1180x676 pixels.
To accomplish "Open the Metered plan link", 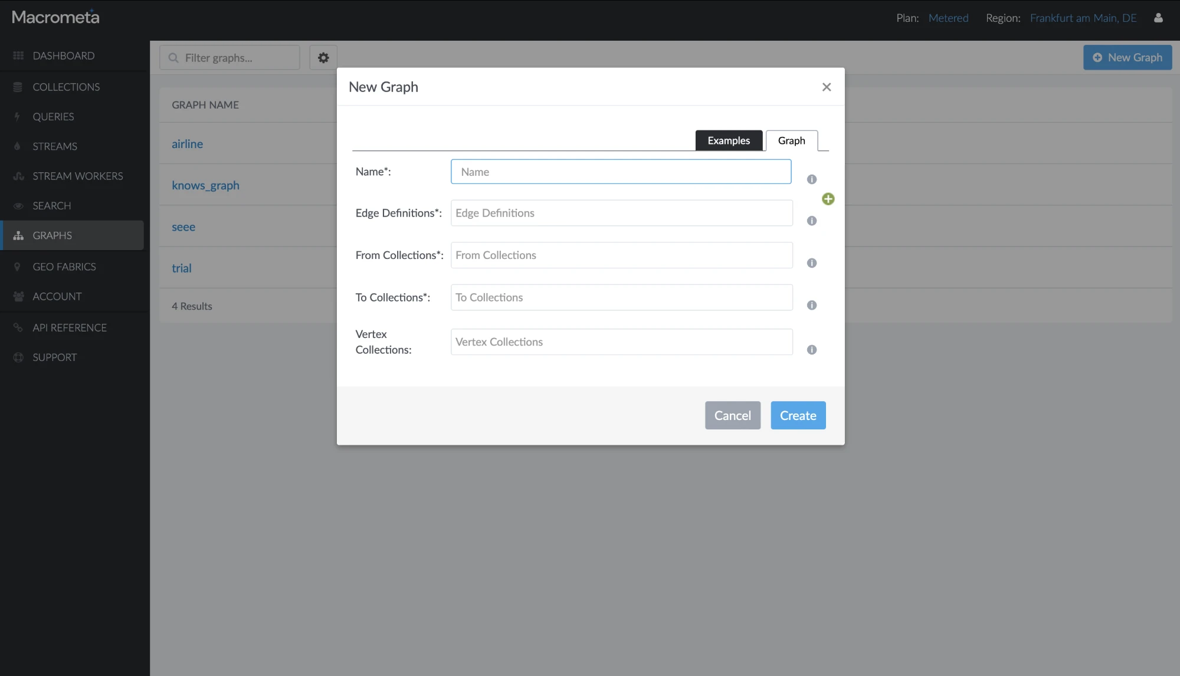I will point(948,18).
